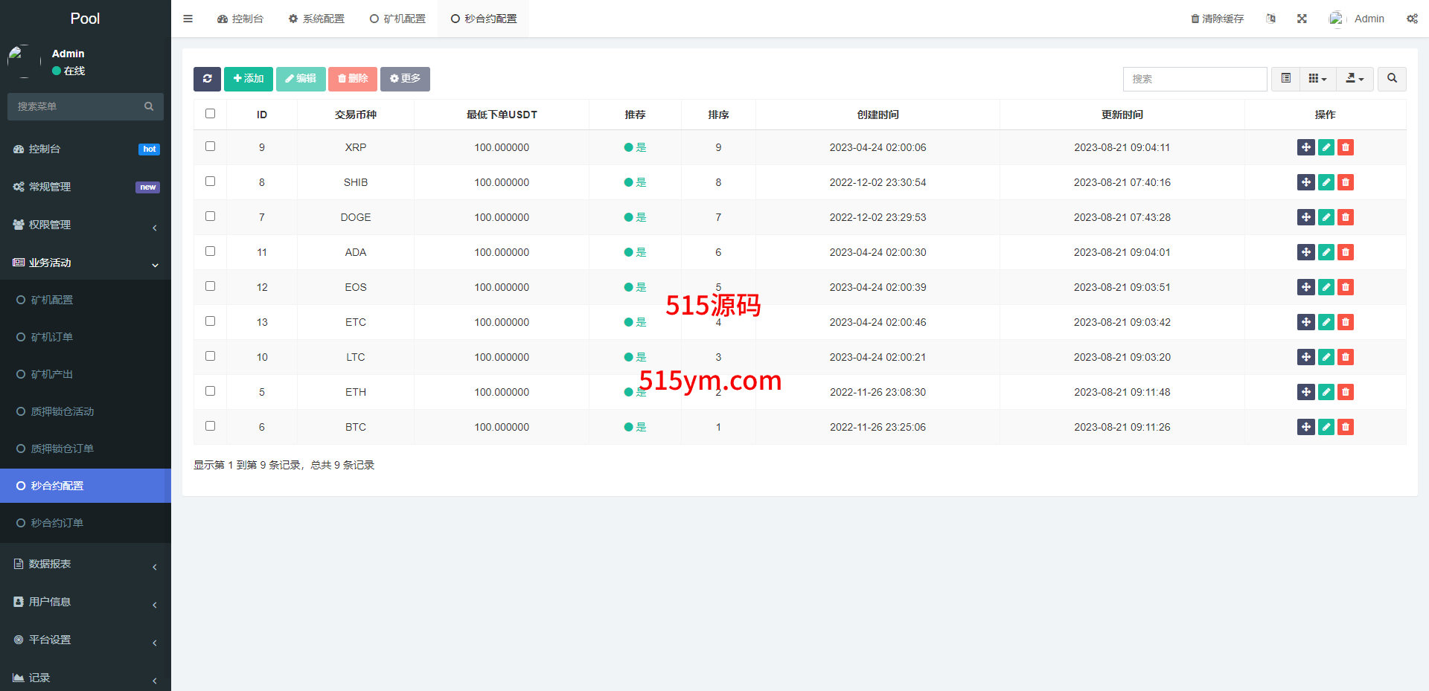Click the drag-move handle icon for DOGE row
1429x691 pixels.
coord(1305,217)
